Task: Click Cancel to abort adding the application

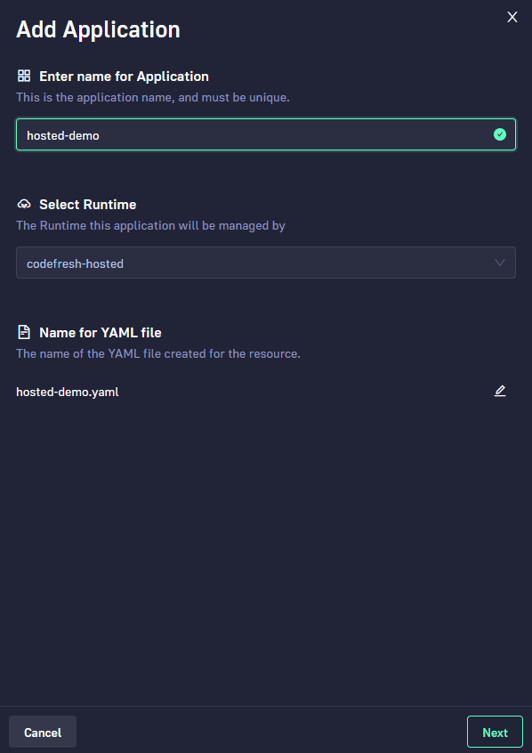Action: (x=42, y=732)
